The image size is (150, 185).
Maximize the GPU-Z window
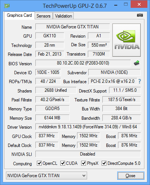coord(126,4)
